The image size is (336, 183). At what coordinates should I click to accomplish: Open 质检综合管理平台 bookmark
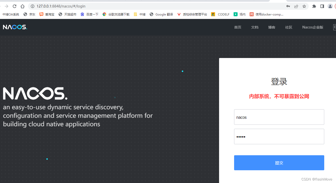point(192,14)
